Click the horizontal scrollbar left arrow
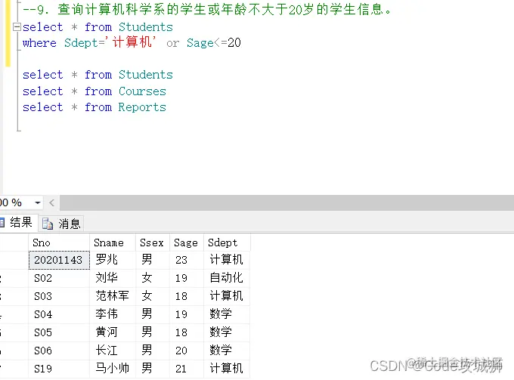Viewport: 514px width, 380px height. (52, 202)
